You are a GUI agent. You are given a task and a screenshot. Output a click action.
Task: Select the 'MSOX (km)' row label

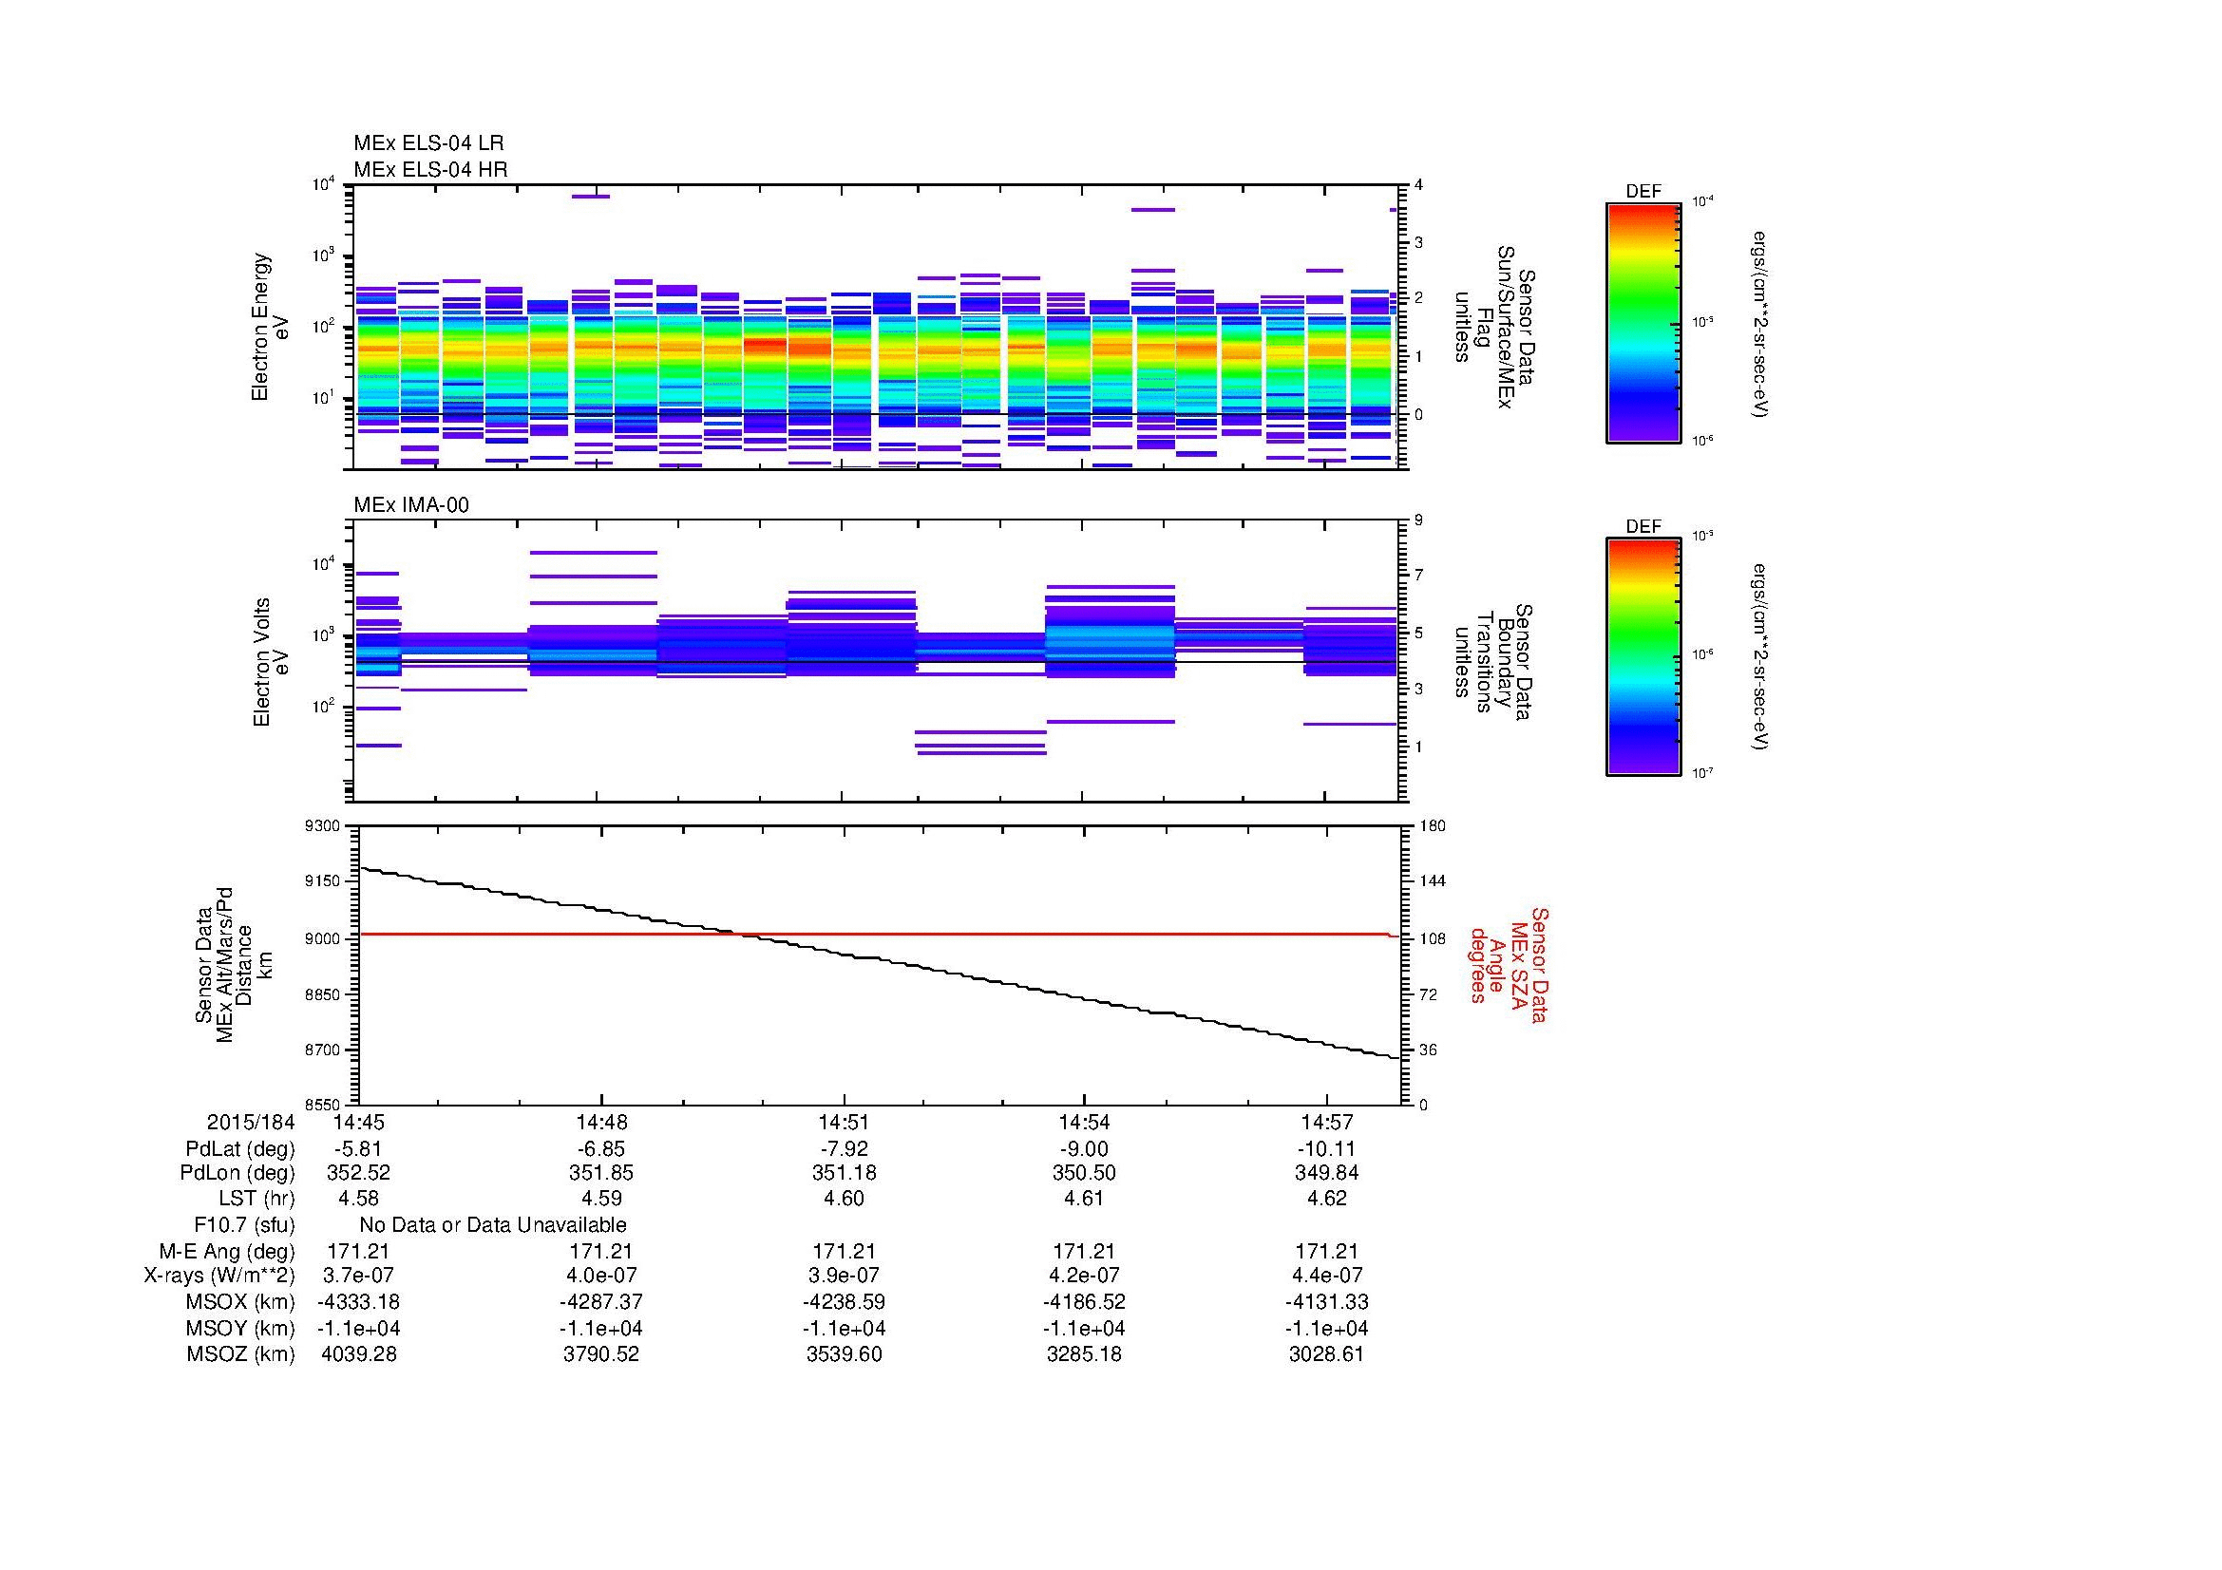[241, 1302]
